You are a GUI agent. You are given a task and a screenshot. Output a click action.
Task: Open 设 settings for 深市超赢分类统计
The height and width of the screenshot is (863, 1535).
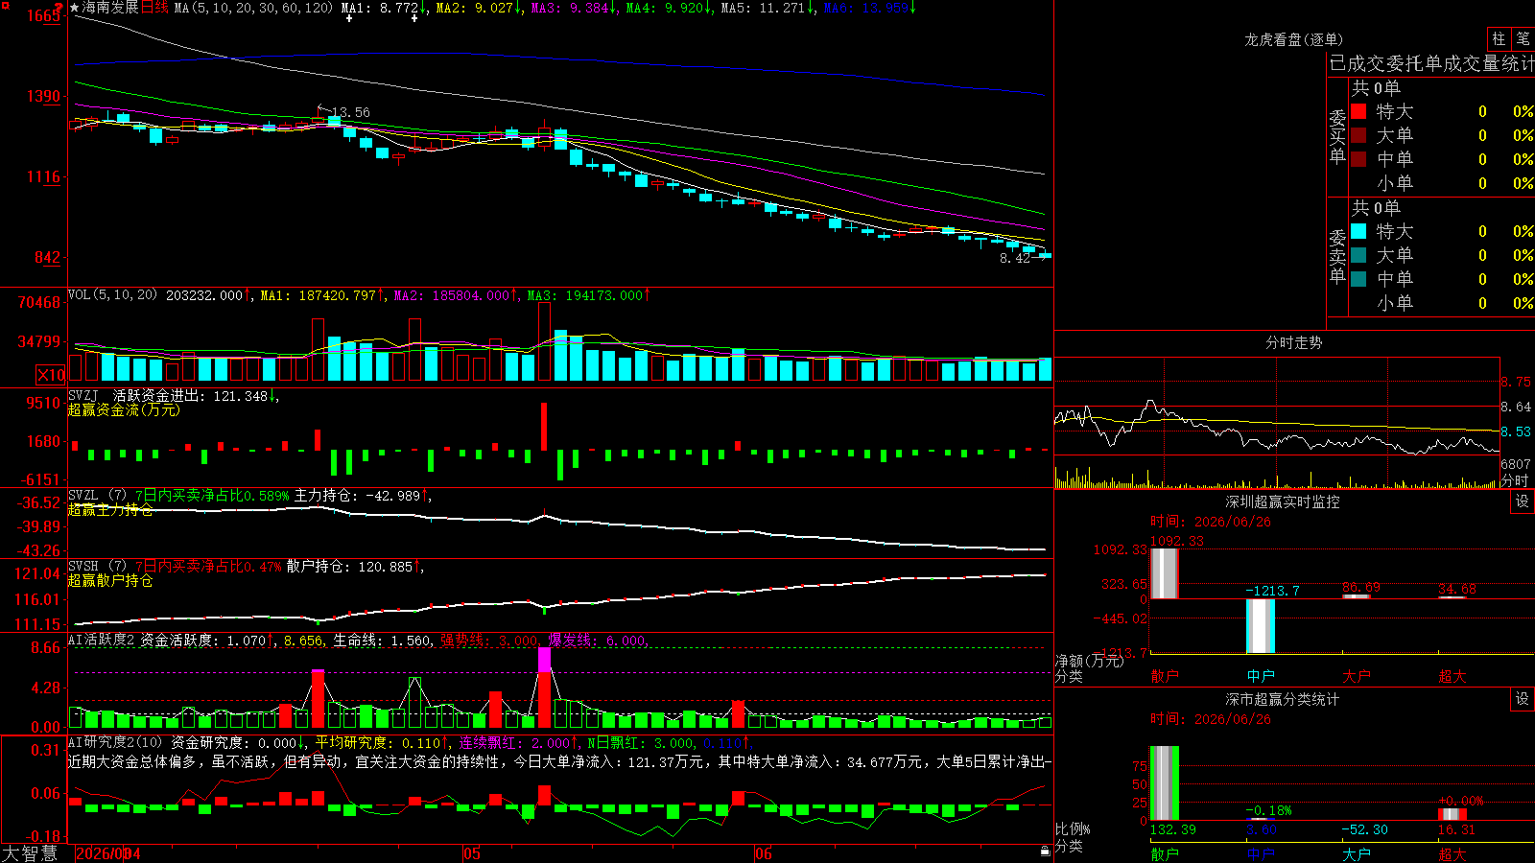pyautogui.click(x=1523, y=699)
